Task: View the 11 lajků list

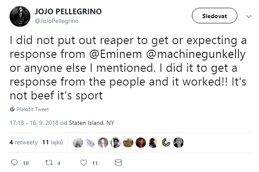Action: pyautogui.click(x=53, y=142)
